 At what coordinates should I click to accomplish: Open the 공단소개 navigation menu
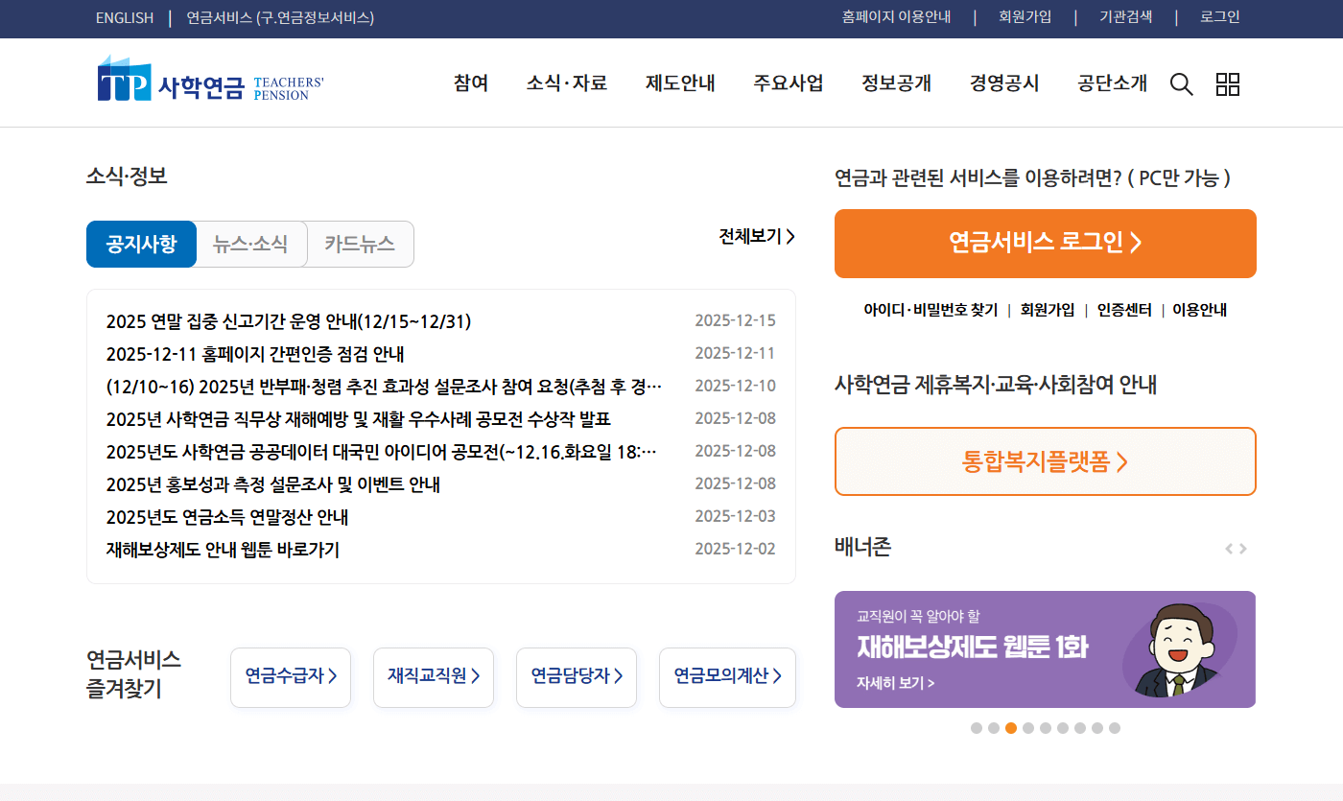coord(1111,83)
